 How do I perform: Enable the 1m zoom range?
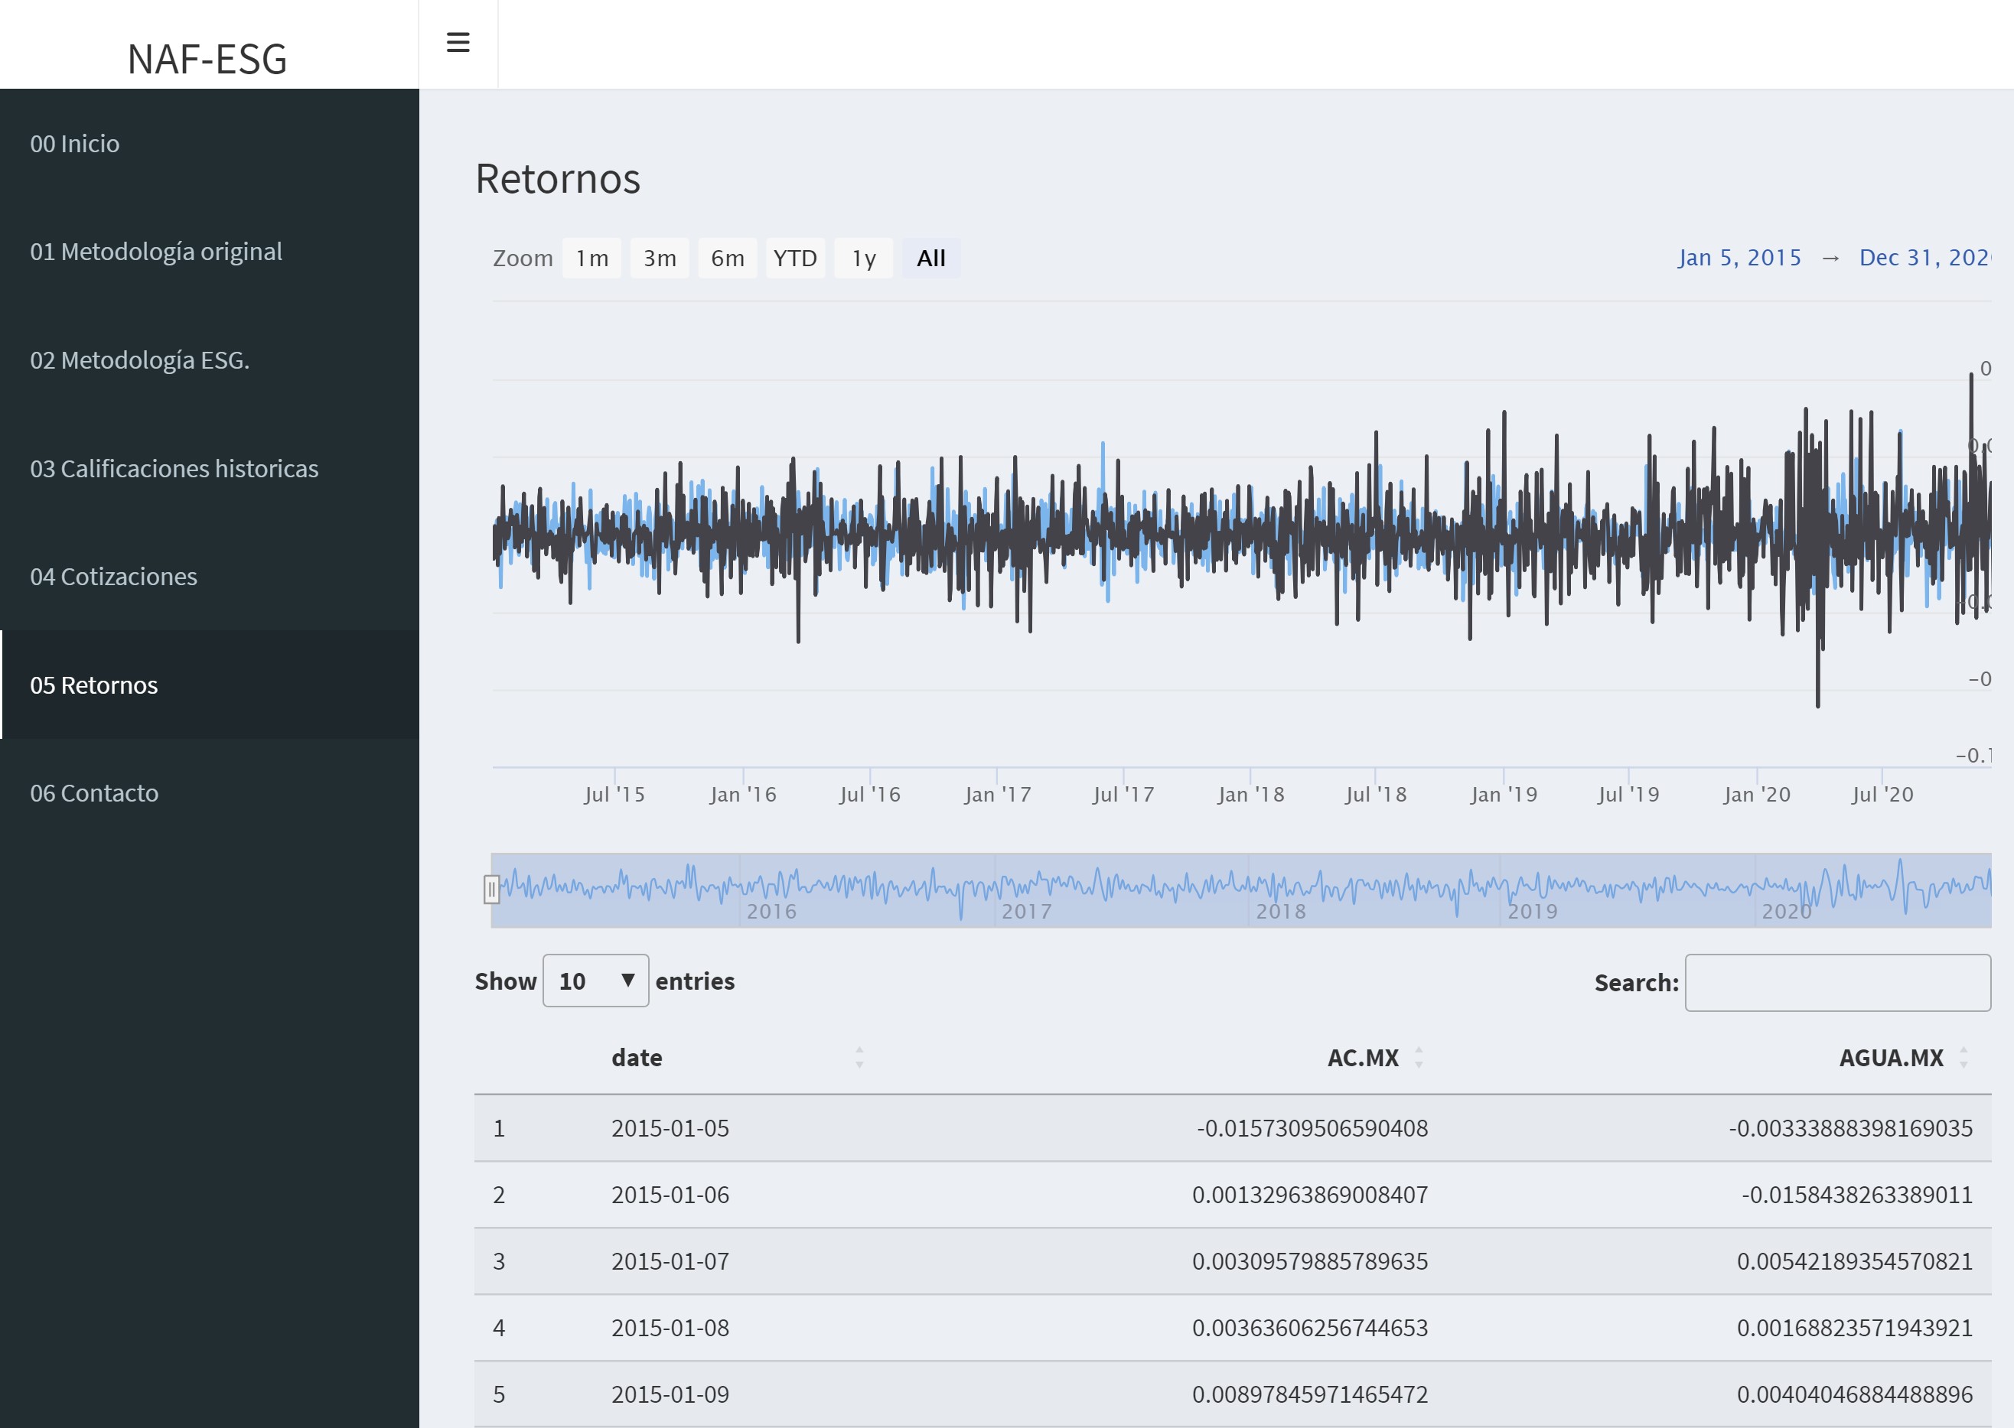click(591, 258)
